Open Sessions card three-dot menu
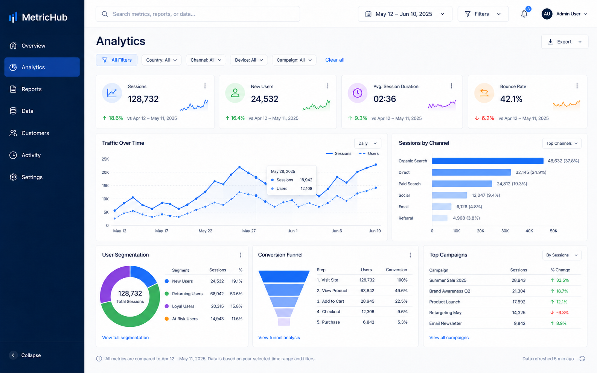 [205, 86]
